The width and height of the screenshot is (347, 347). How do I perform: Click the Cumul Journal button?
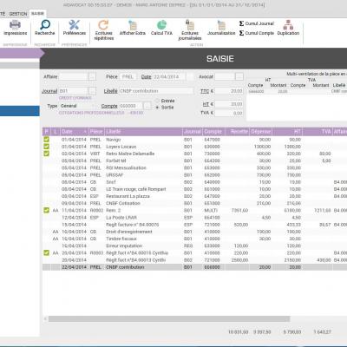256,23
